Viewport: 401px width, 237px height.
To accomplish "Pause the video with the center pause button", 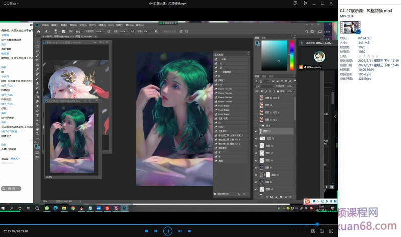I will click(168, 231).
